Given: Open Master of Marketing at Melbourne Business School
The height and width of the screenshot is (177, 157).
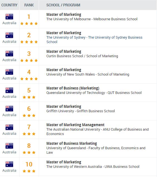Looking at the screenshot, I should [x=64, y=14].
